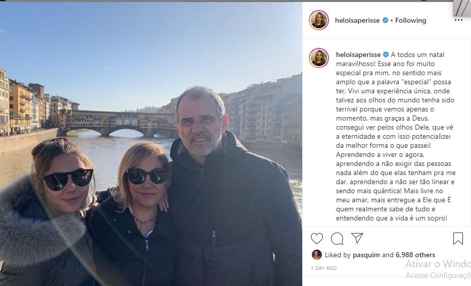The width and height of the screenshot is (471, 286).
Task: Click the verified badge in the post header
Action: 385,20
